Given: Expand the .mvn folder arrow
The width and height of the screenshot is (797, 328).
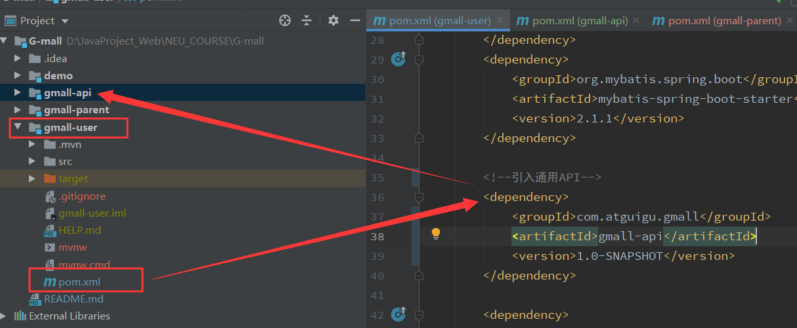Looking at the screenshot, I should point(32,144).
